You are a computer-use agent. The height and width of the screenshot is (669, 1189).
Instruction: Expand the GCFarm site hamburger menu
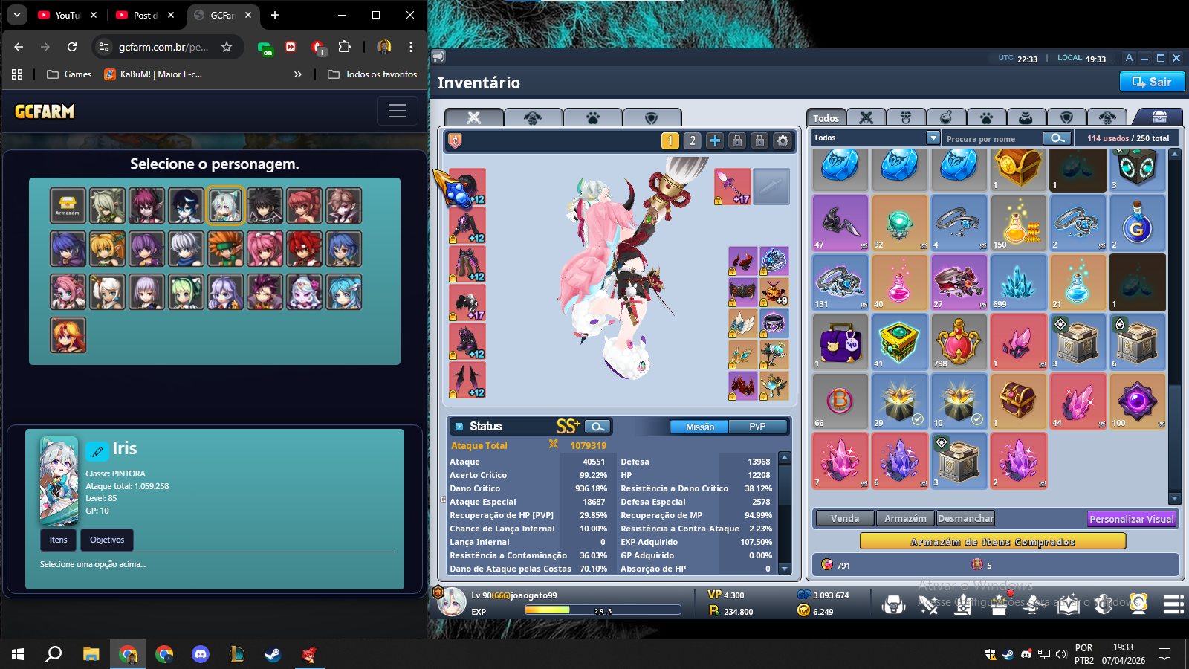pos(398,111)
